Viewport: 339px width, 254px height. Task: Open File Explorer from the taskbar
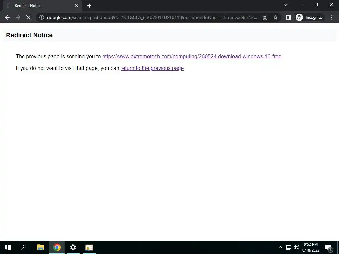point(40,247)
